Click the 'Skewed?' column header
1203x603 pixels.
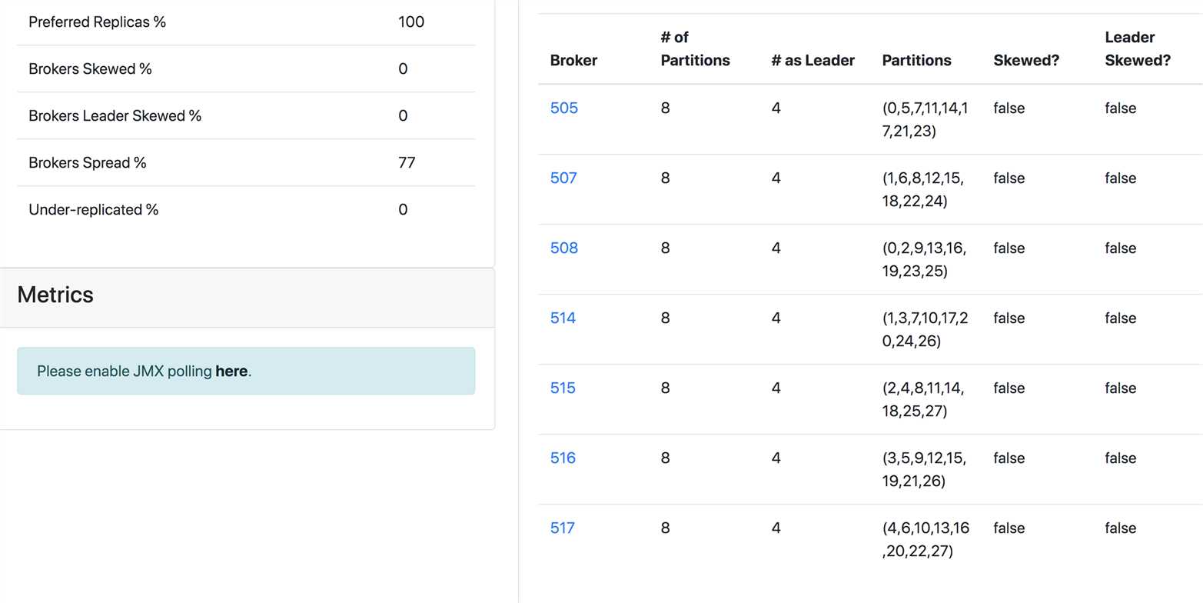1026,61
